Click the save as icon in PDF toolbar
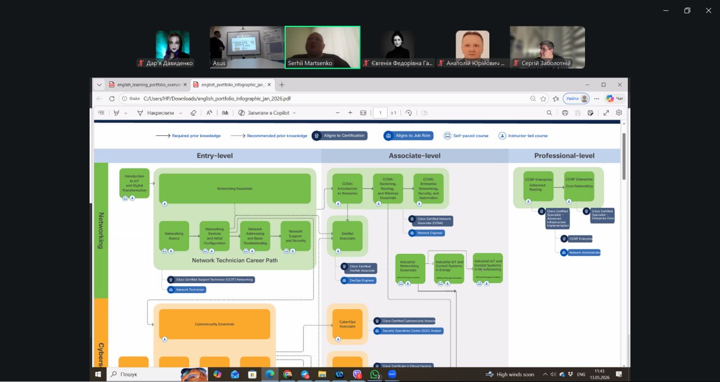The width and height of the screenshot is (720, 382). [591, 113]
